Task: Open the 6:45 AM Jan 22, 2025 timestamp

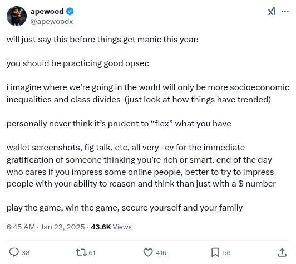Action: click(x=46, y=227)
